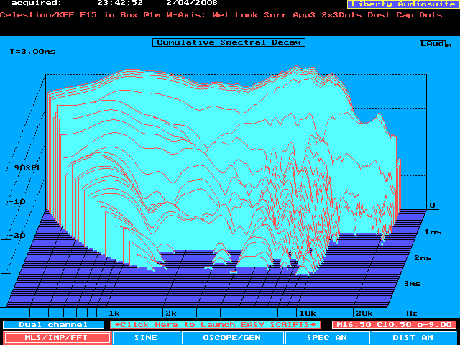This screenshot has width=460, height=345.
Task: Switch to the SINE mode tab
Action: tap(146, 337)
